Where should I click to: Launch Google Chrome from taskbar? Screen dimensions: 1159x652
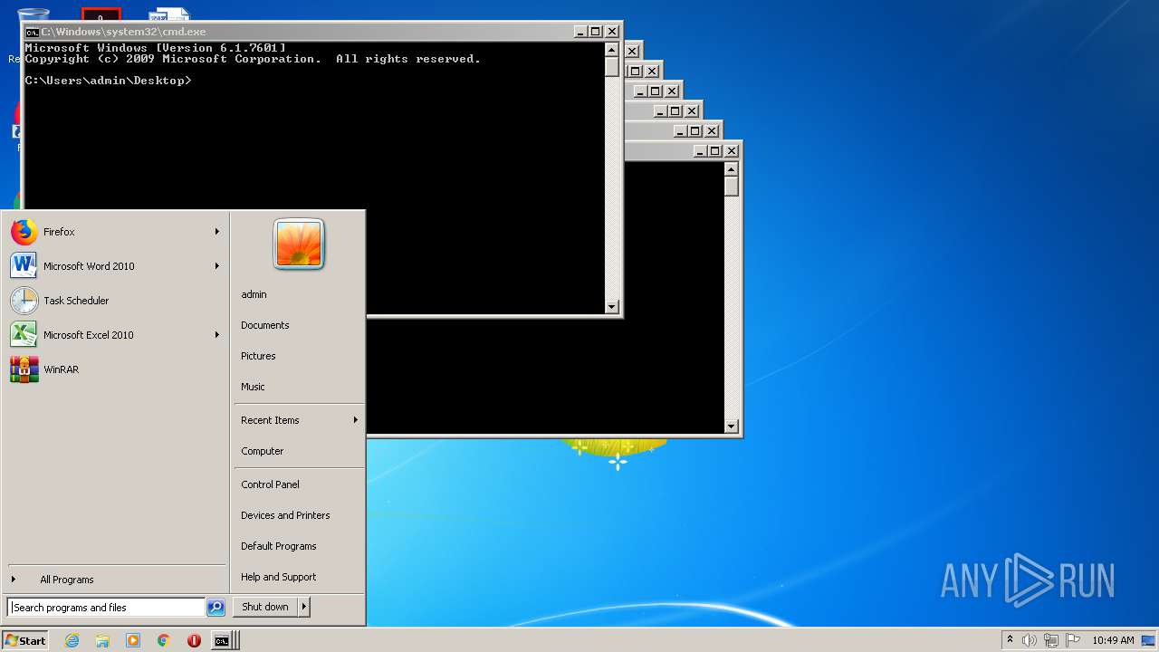[x=164, y=640]
